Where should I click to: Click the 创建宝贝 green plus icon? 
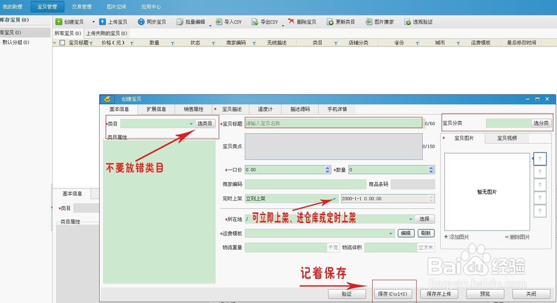coord(59,22)
